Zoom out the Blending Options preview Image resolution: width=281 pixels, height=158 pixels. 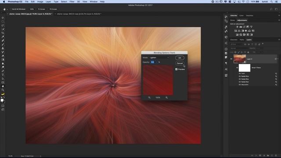(149, 97)
